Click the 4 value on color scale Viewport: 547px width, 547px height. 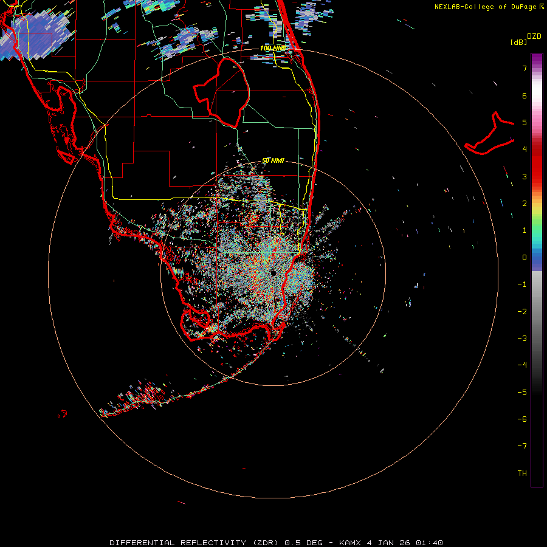coord(525,150)
